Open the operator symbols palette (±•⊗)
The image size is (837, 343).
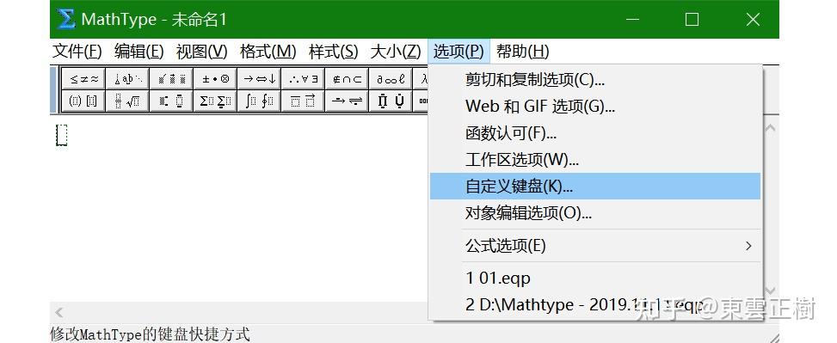215,79
